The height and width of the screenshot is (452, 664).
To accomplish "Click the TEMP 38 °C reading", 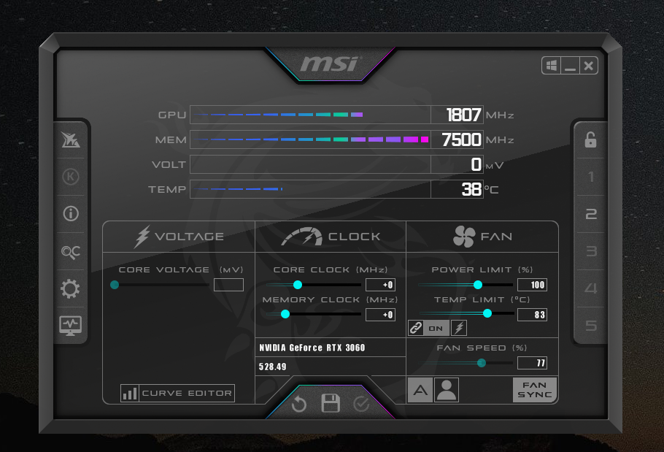I will [471, 189].
